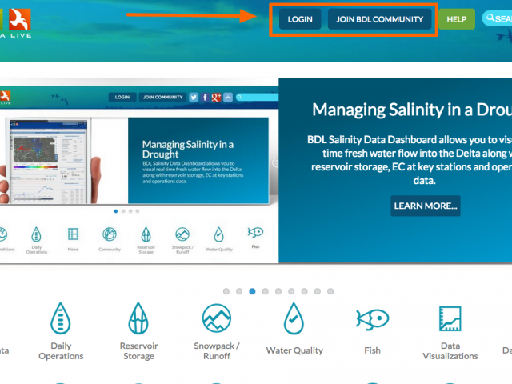Select the eighth carousel dot

click(x=318, y=291)
